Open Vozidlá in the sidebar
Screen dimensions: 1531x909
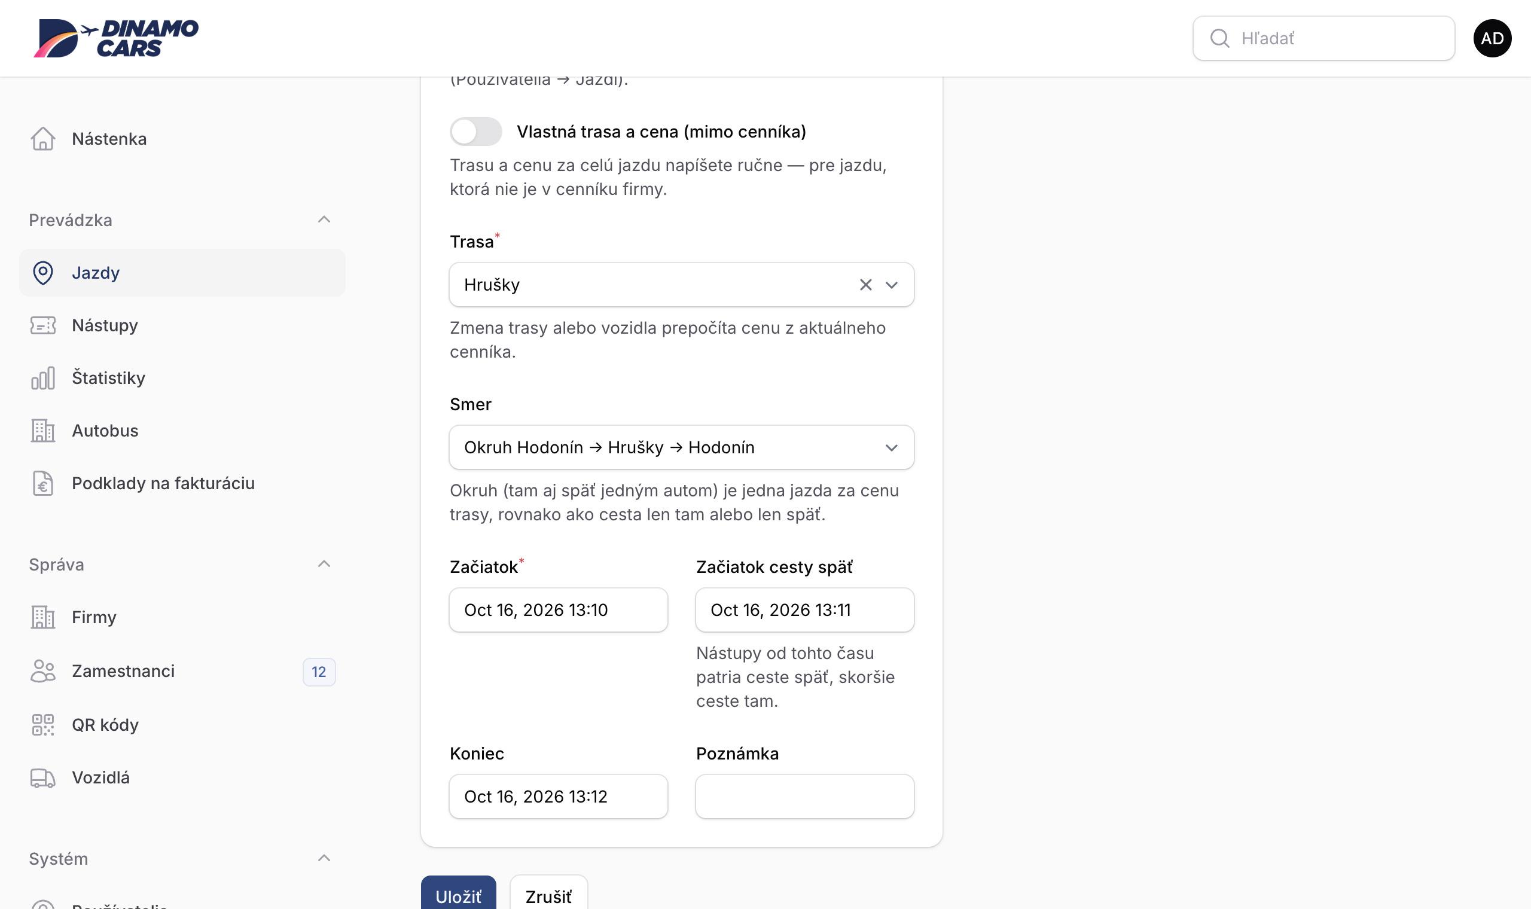(x=182, y=777)
